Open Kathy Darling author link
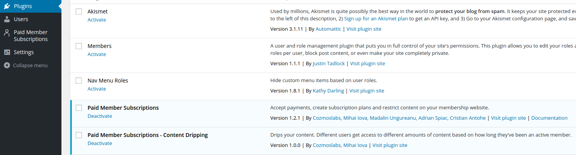 (x=329, y=91)
